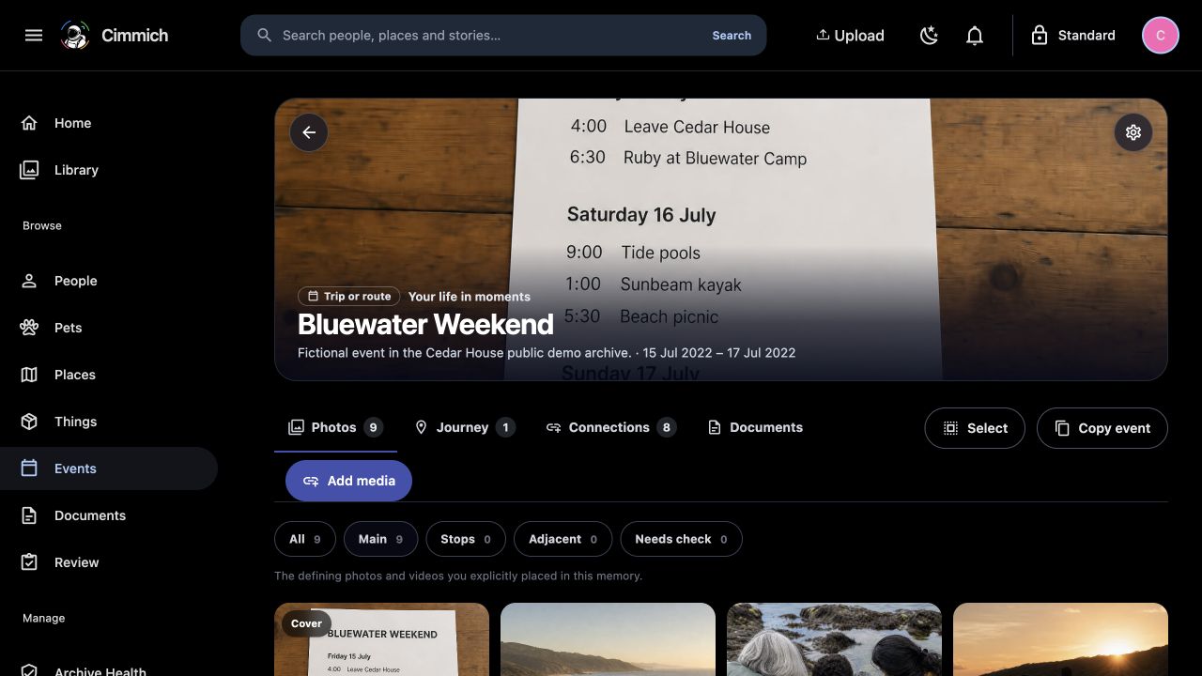This screenshot has width=1202, height=676.
Task: Click the Cimmich astronaut logo
Action: click(75, 36)
